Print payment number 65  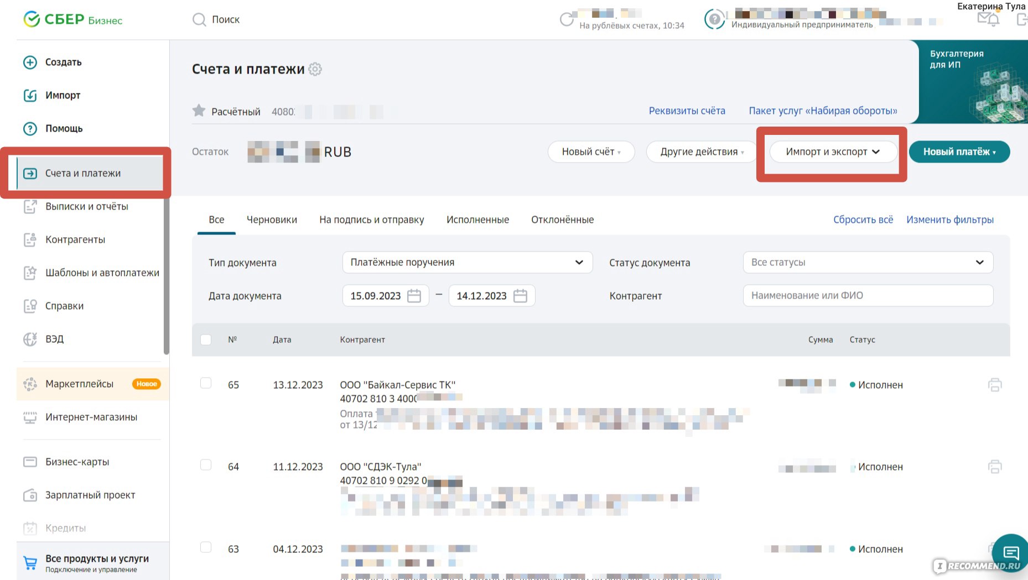point(995,385)
